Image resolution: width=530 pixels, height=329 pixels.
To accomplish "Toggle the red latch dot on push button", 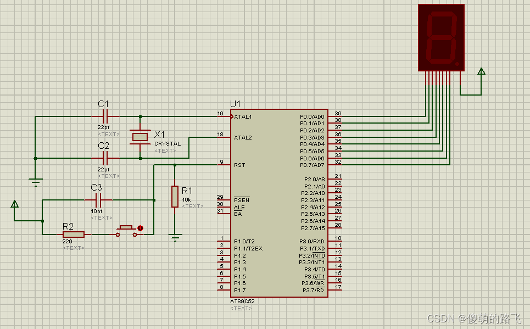I will (140, 228).
